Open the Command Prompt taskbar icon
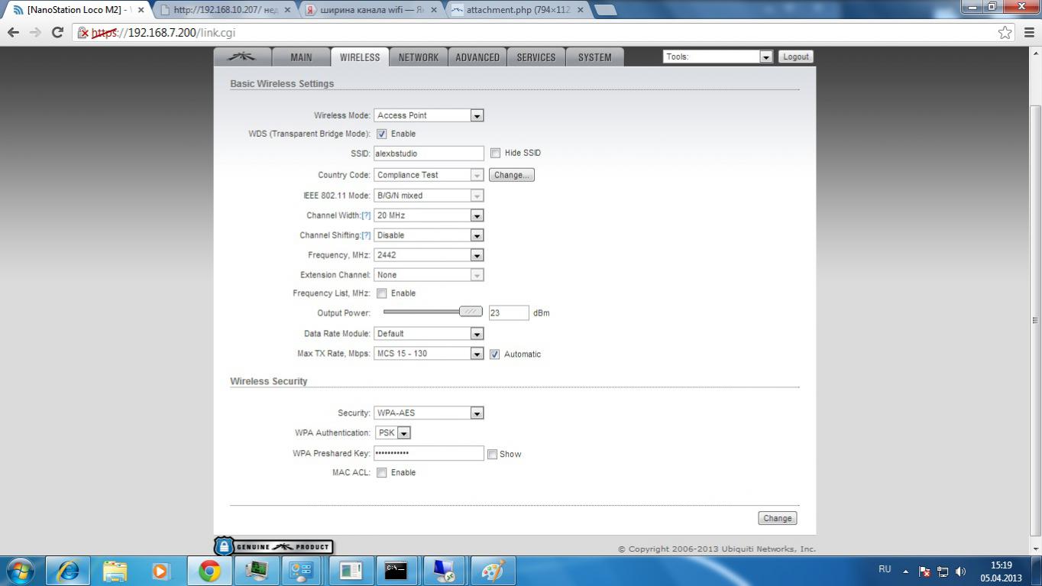This screenshot has height=586, width=1042. 396,571
